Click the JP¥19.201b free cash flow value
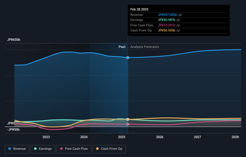Screen dimensions: 246x157 [167, 25]
